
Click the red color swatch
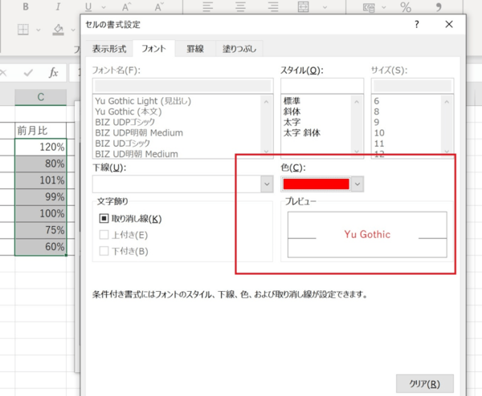[316, 184]
